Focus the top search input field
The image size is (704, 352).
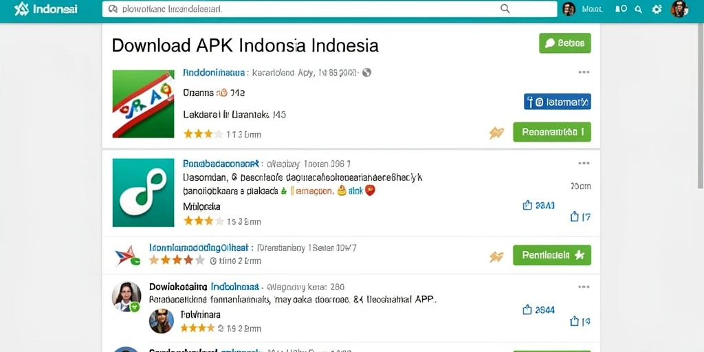tap(329, 9)
